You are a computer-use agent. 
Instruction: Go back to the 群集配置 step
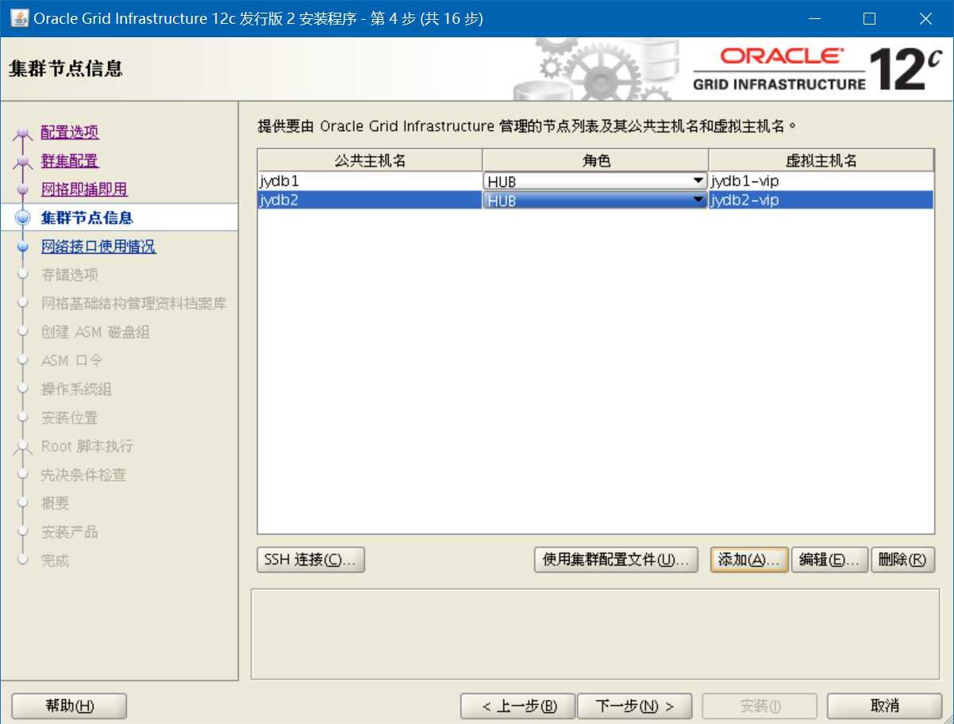tap(70, 161)
